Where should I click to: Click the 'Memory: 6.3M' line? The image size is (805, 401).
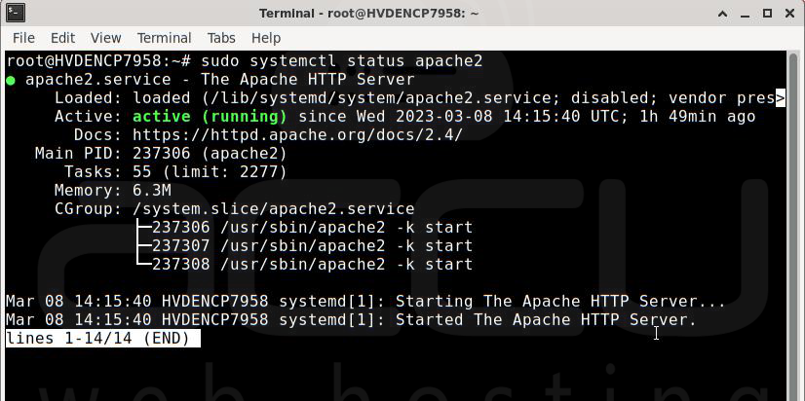(113, 190)
